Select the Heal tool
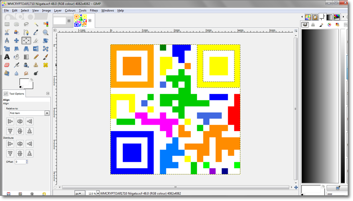This screenshot has width=353, height=201. pos(45,65)
